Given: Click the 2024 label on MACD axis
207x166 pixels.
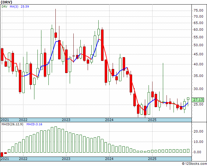Looking at the screenshot, I should pyautogui.click(x=109, y=159).
